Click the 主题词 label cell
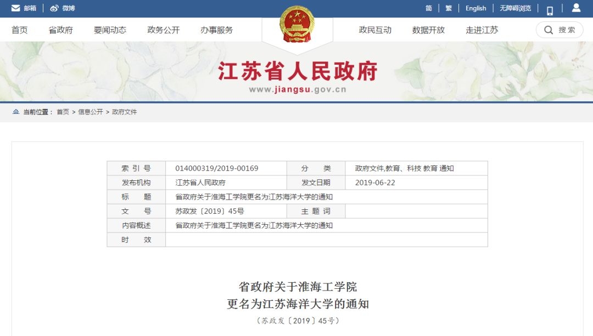The height and width of the screenshot is (336, 593). point(316,212)
